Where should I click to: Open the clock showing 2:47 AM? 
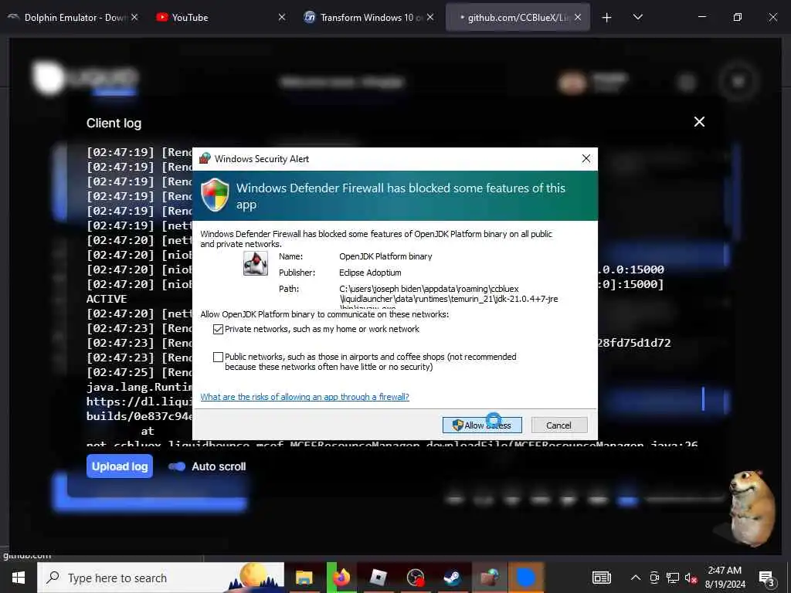pyautogui.click(x=725, y=578)
